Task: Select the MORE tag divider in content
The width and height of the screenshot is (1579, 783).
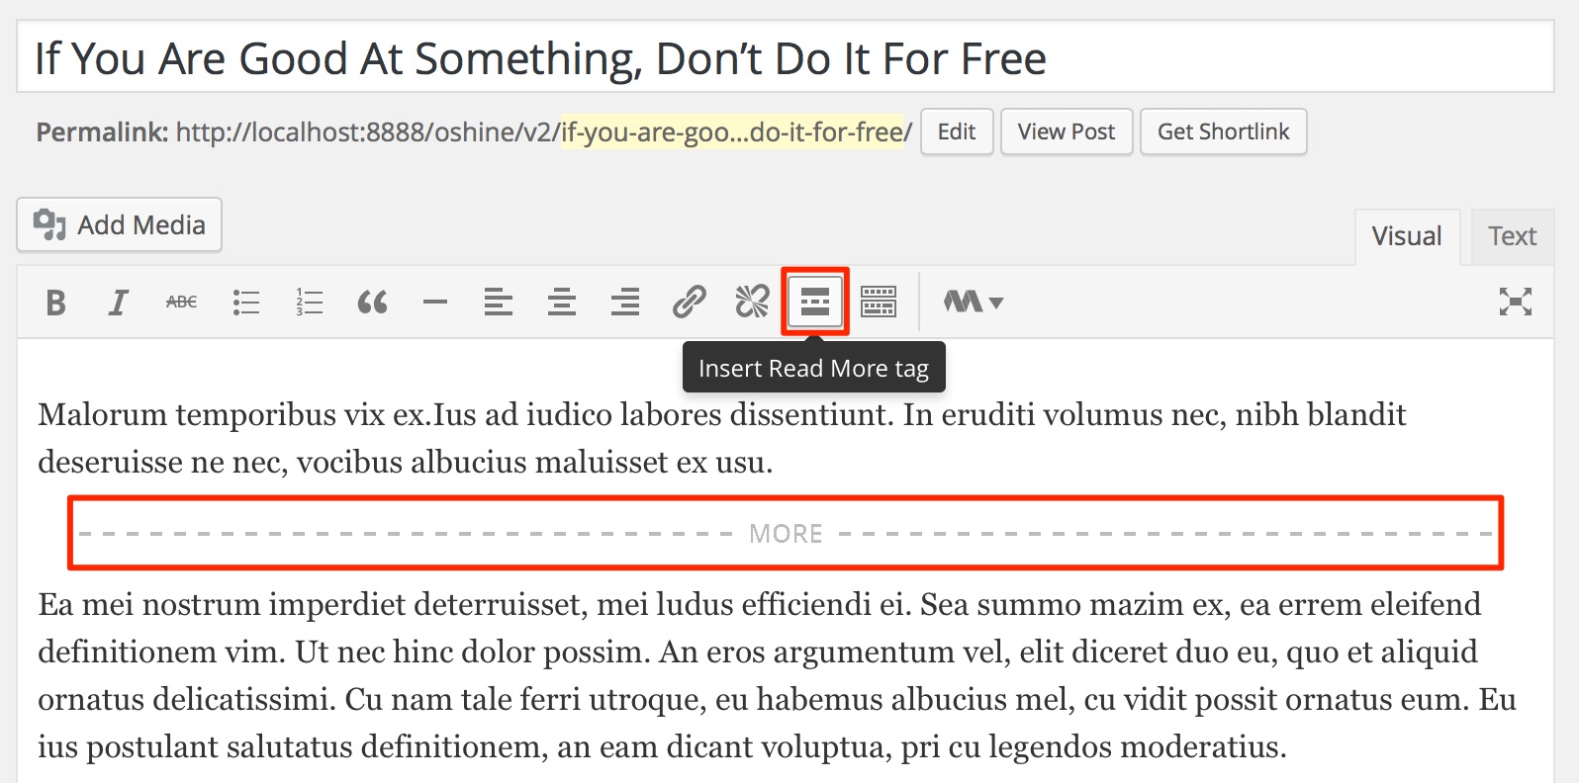Action: point(786,533)
